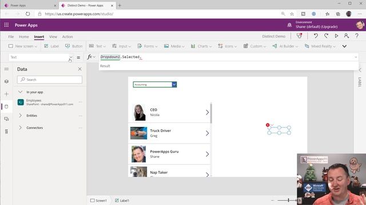Open the layers Tree view icon
The image size is (366, 205).
(6, 81)
